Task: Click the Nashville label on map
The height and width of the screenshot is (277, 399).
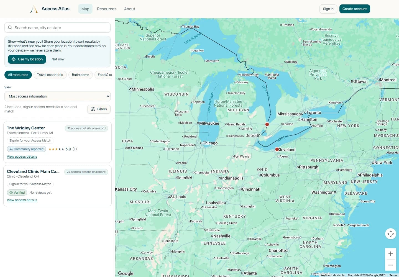Action: click(222, 236)
